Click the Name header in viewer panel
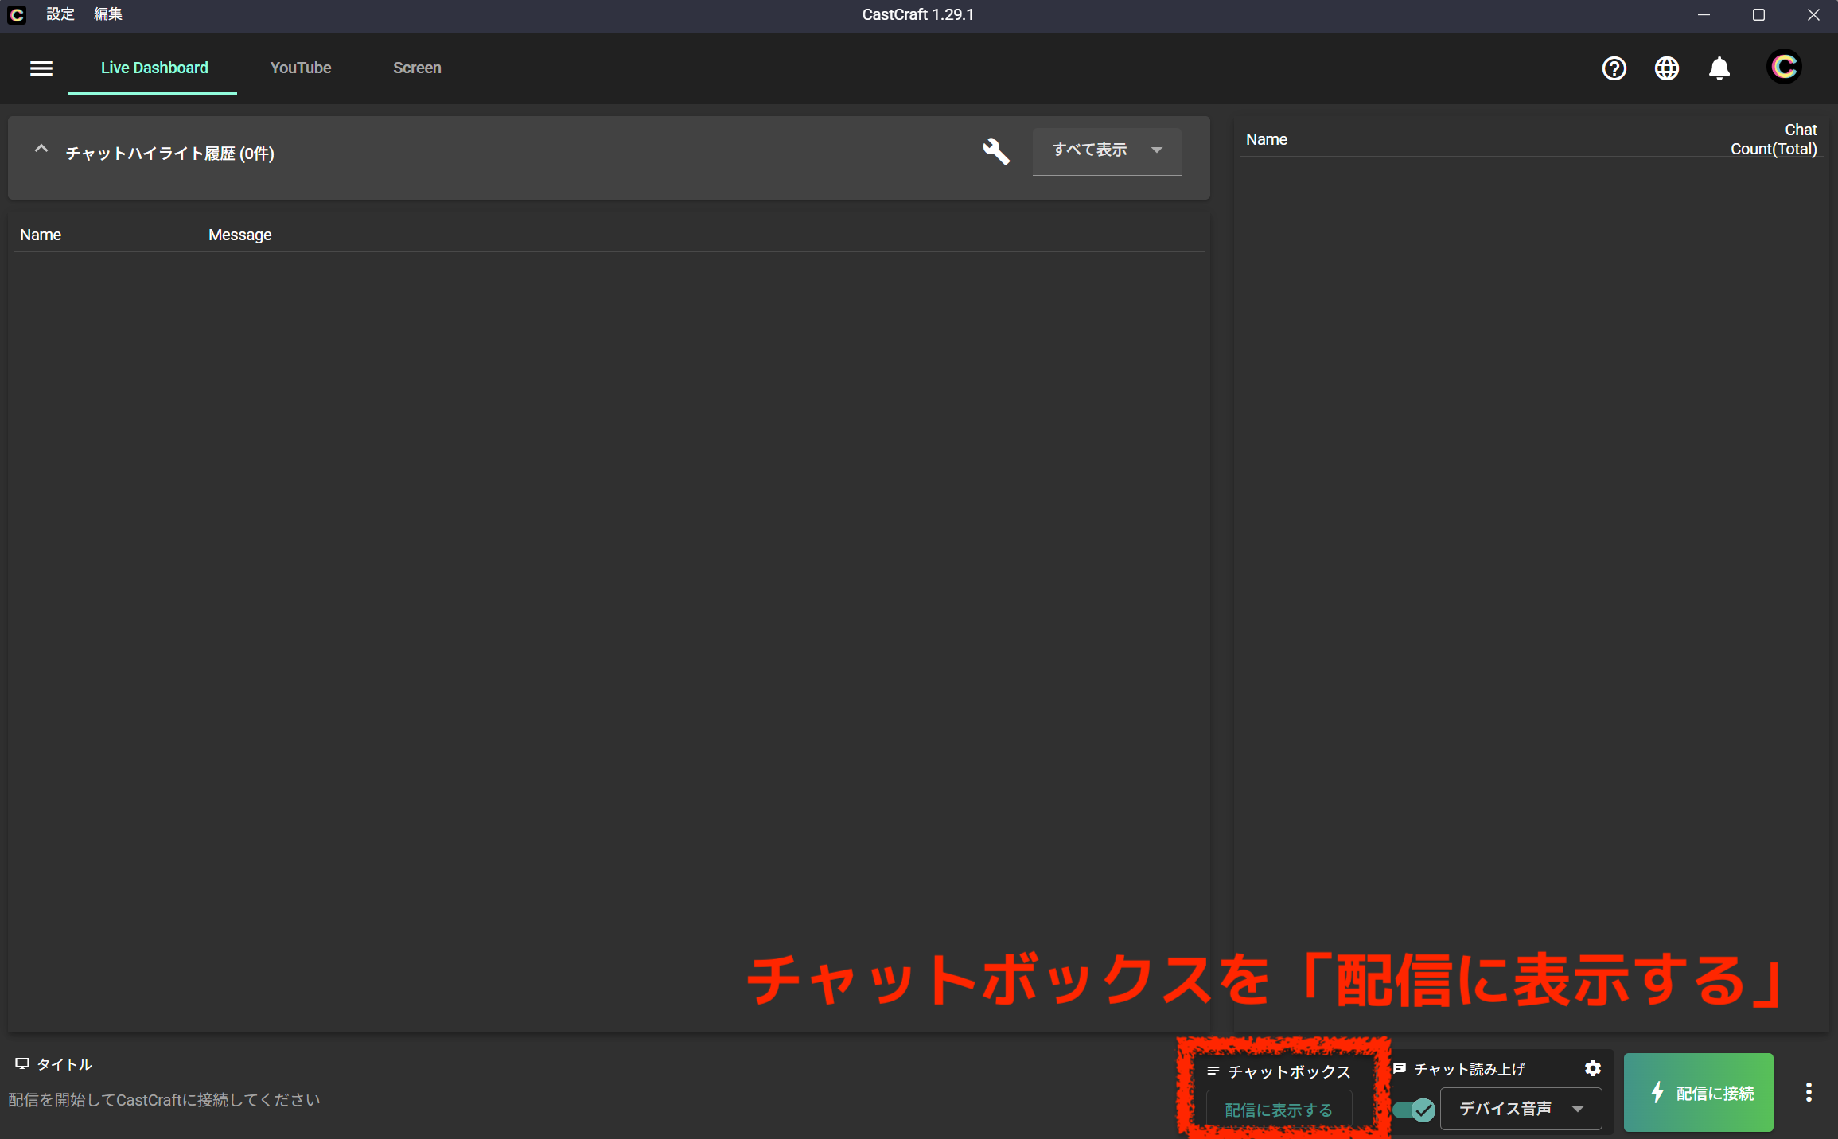Viewport: 1838px width, 1139px height. pos(1266,139)
